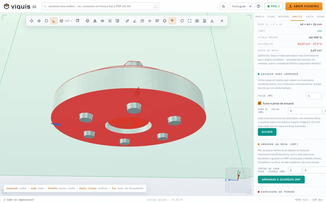
Task: Click the slash shortcut badge in command field
Action: (x=155, y=6)
